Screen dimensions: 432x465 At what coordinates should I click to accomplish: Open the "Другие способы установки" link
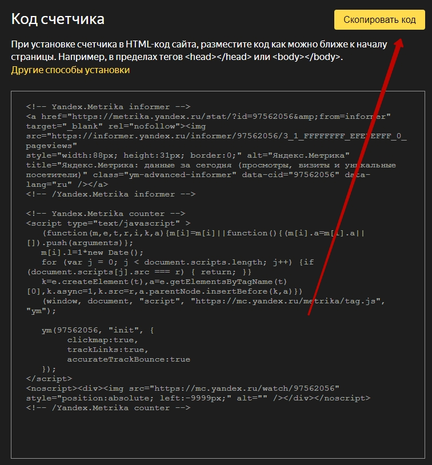[x=70, y=70]
